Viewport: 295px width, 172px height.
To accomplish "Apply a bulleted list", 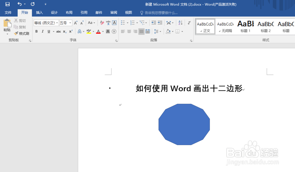I will point(123,23).
